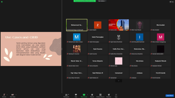
Task: Select Nhisha Aulia participant tile
Action: [x=119, y=61]
